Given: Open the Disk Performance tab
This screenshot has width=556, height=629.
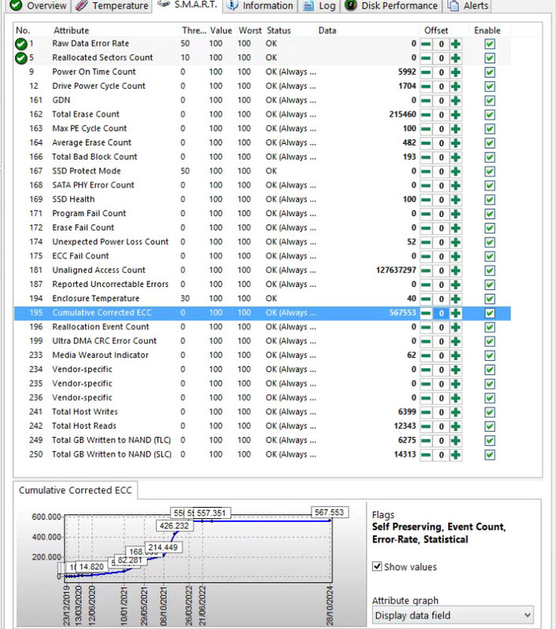Looking at the screenshot, I should 391,6.
